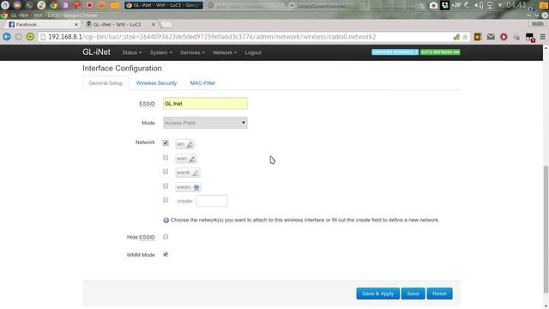Image resolution: width=549 pixels, height=309 pixels.
Task: Open the MAC-Filter tab
Action: pos(202,83)
